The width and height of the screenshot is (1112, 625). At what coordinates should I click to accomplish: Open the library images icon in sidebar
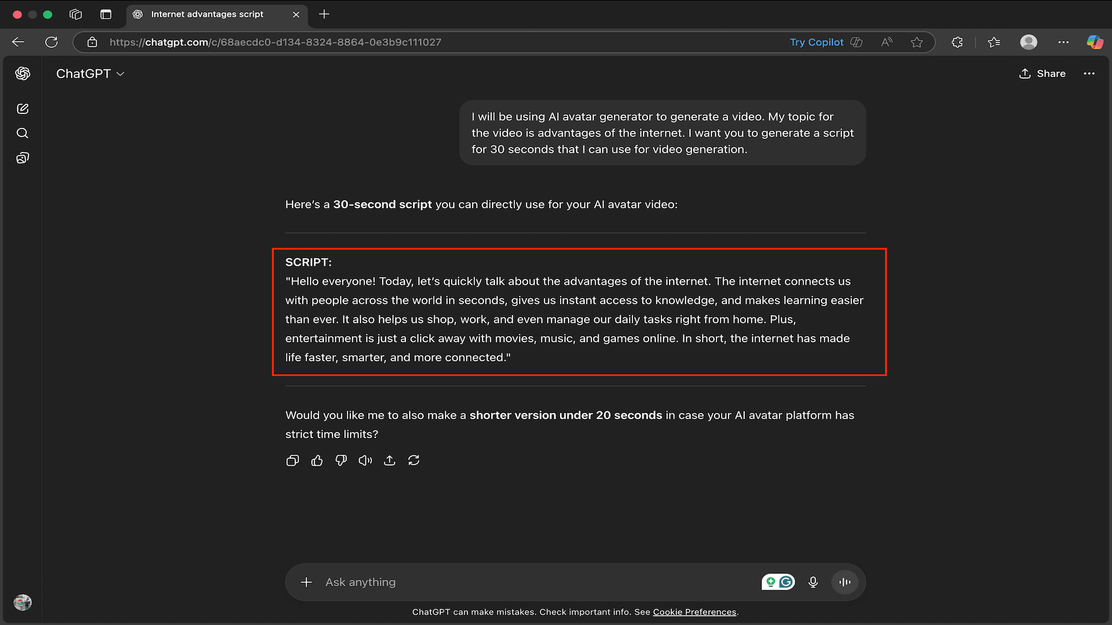pos(23,158)
